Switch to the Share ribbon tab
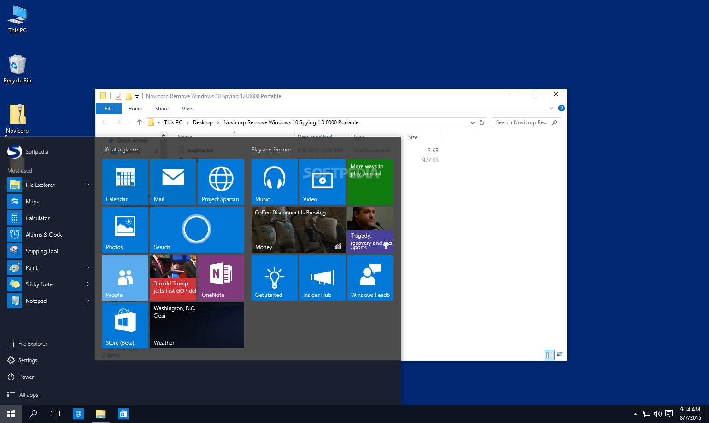Screen dimensions: 709x423 [162, 109]
